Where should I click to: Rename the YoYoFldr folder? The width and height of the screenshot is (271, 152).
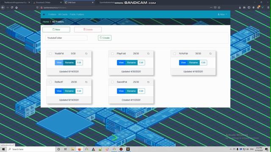(x=194, y=62)
